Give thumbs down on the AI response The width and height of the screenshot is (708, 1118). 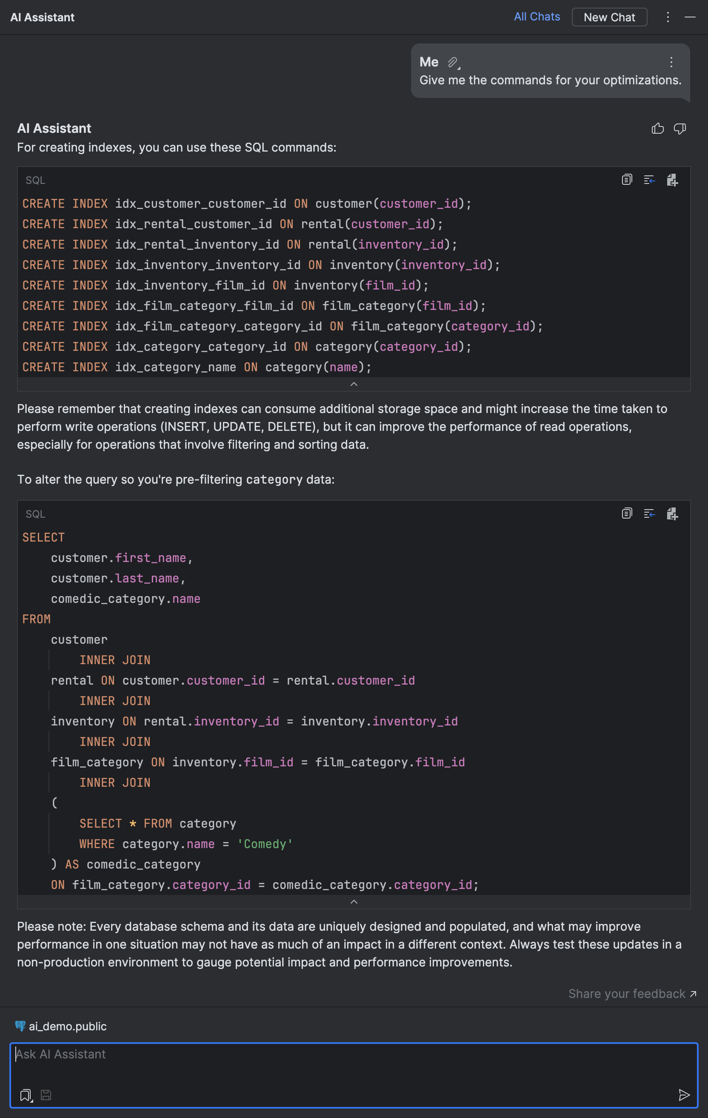[680, 129]
